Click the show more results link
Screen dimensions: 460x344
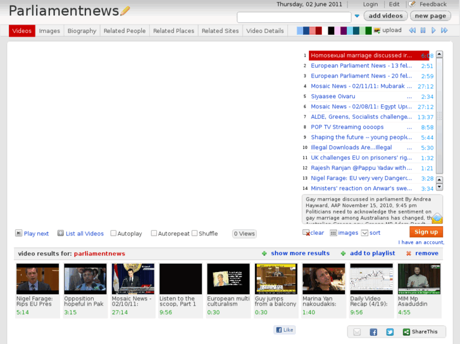pos(300,253)
